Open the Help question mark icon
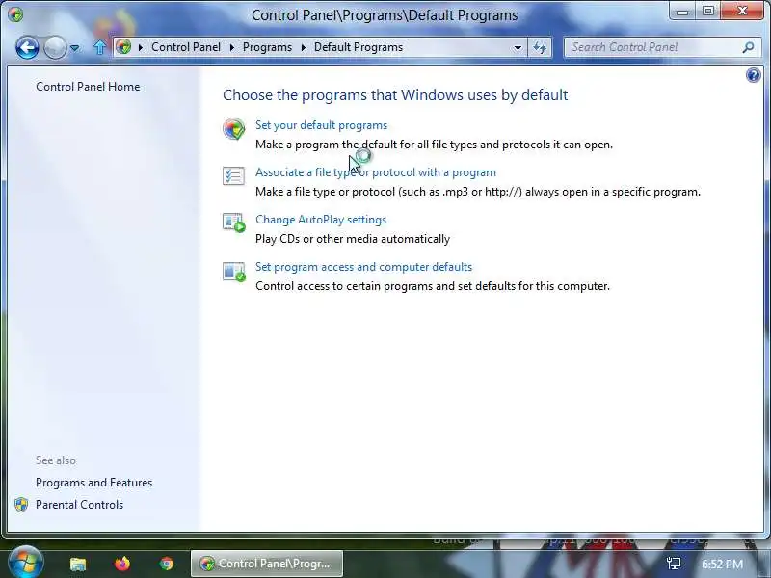 click(753, 75)
